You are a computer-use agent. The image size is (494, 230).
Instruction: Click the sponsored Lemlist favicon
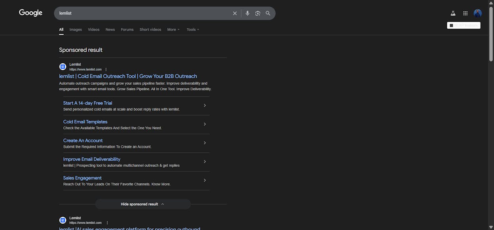[x=63, y=67]
